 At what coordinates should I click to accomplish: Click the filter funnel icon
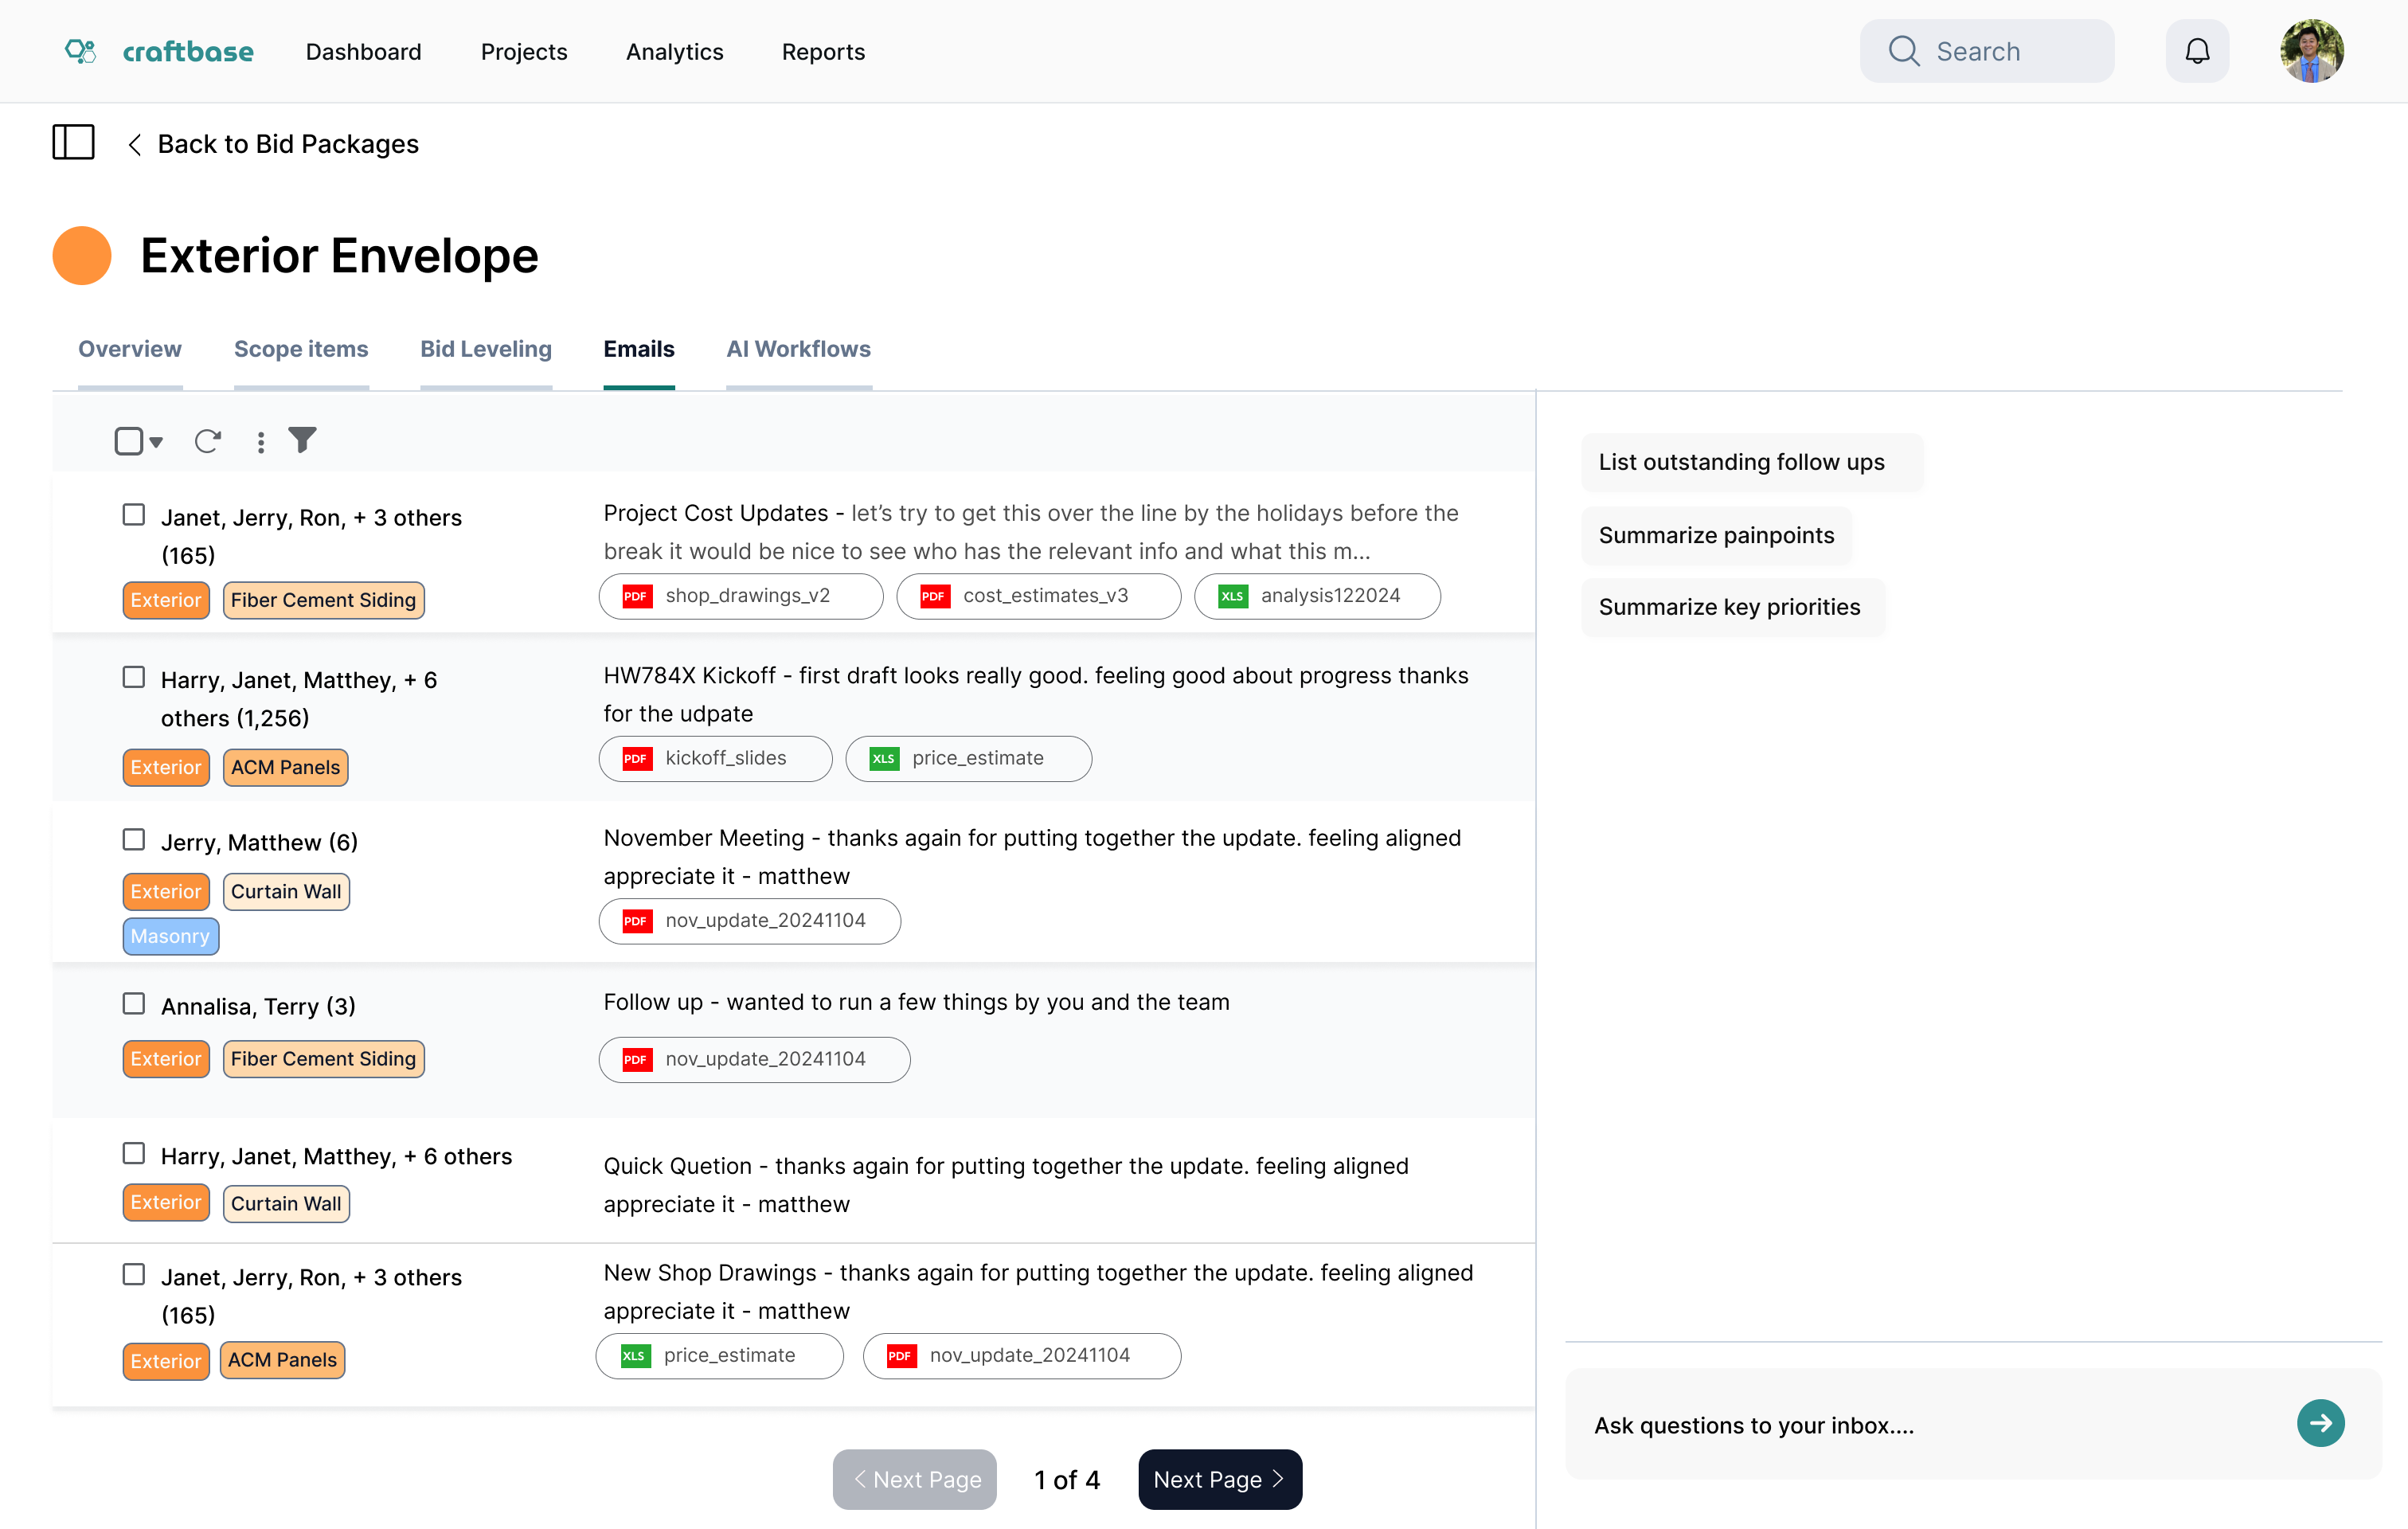302,440
